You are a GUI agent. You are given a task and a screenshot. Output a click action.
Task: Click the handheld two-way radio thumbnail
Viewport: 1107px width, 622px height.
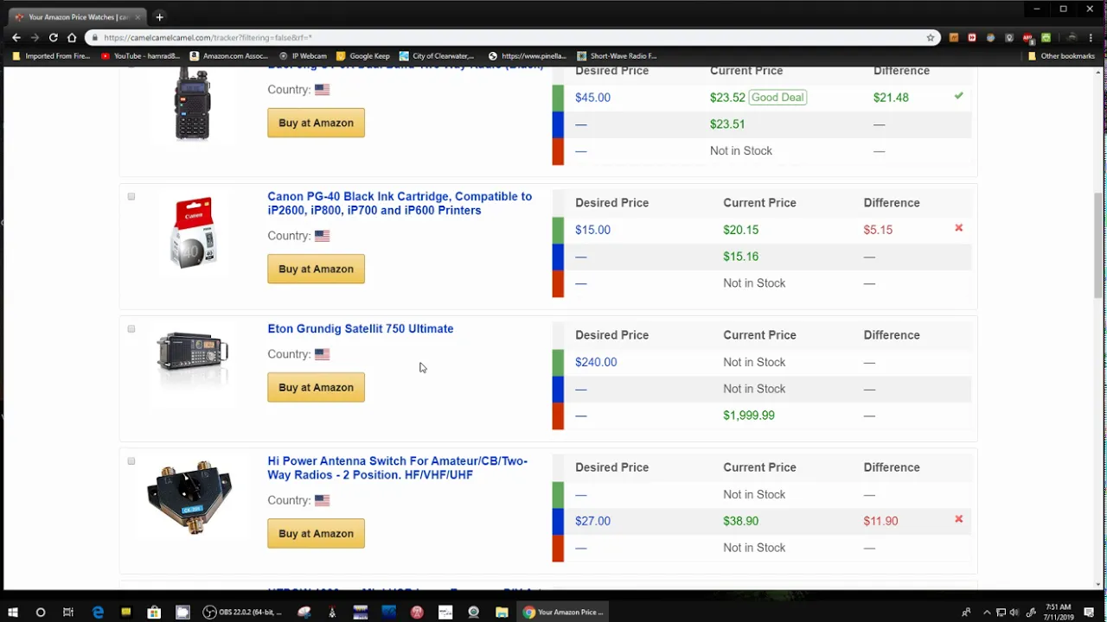pyautogui.click(x=192, y=104)
